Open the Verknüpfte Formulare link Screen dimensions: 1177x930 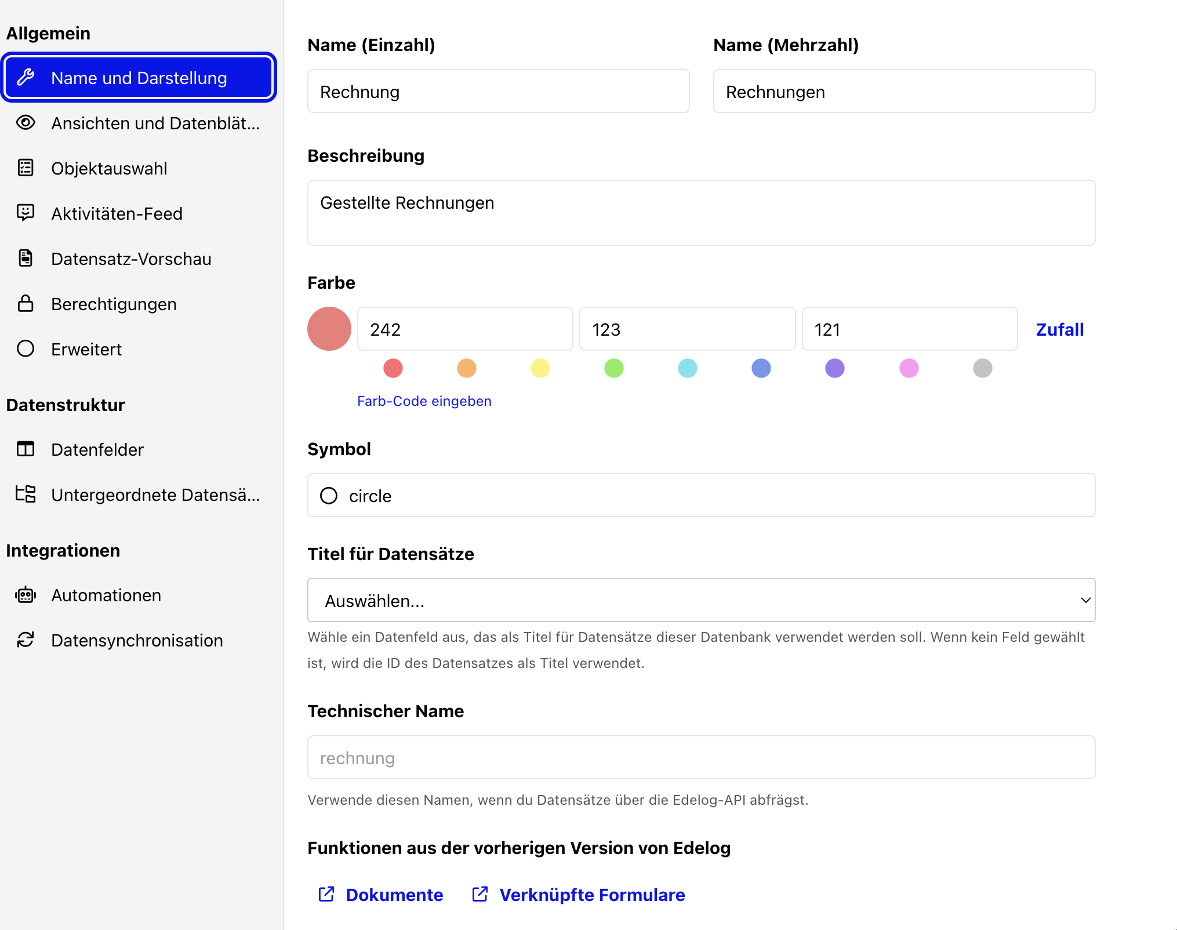point(579,895)
